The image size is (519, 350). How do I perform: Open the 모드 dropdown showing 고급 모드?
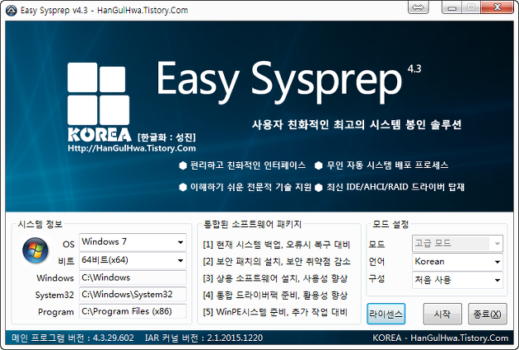pos(457,244)
